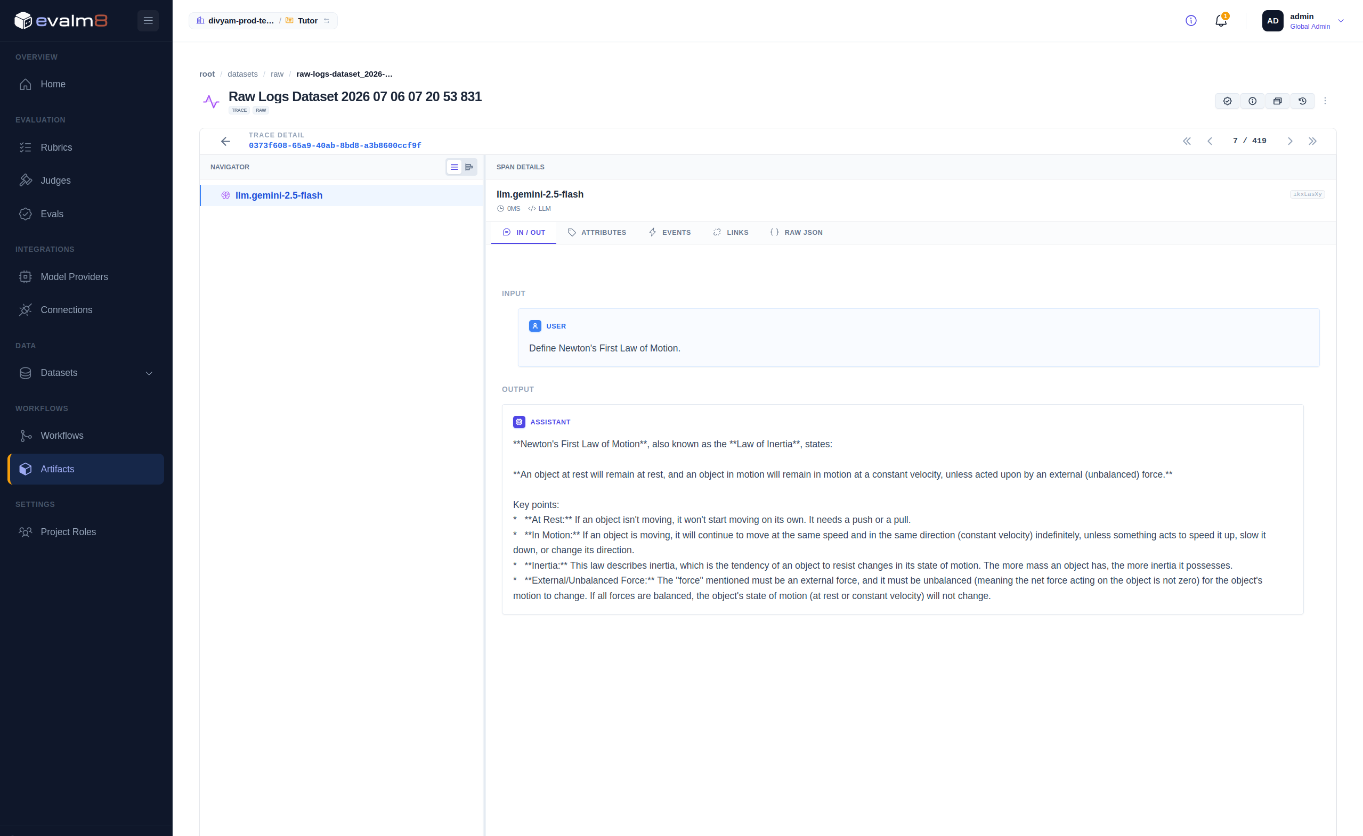Screen dimensions: 1363x836
Task: Switch to the Links tab
Action: (730, 233)
